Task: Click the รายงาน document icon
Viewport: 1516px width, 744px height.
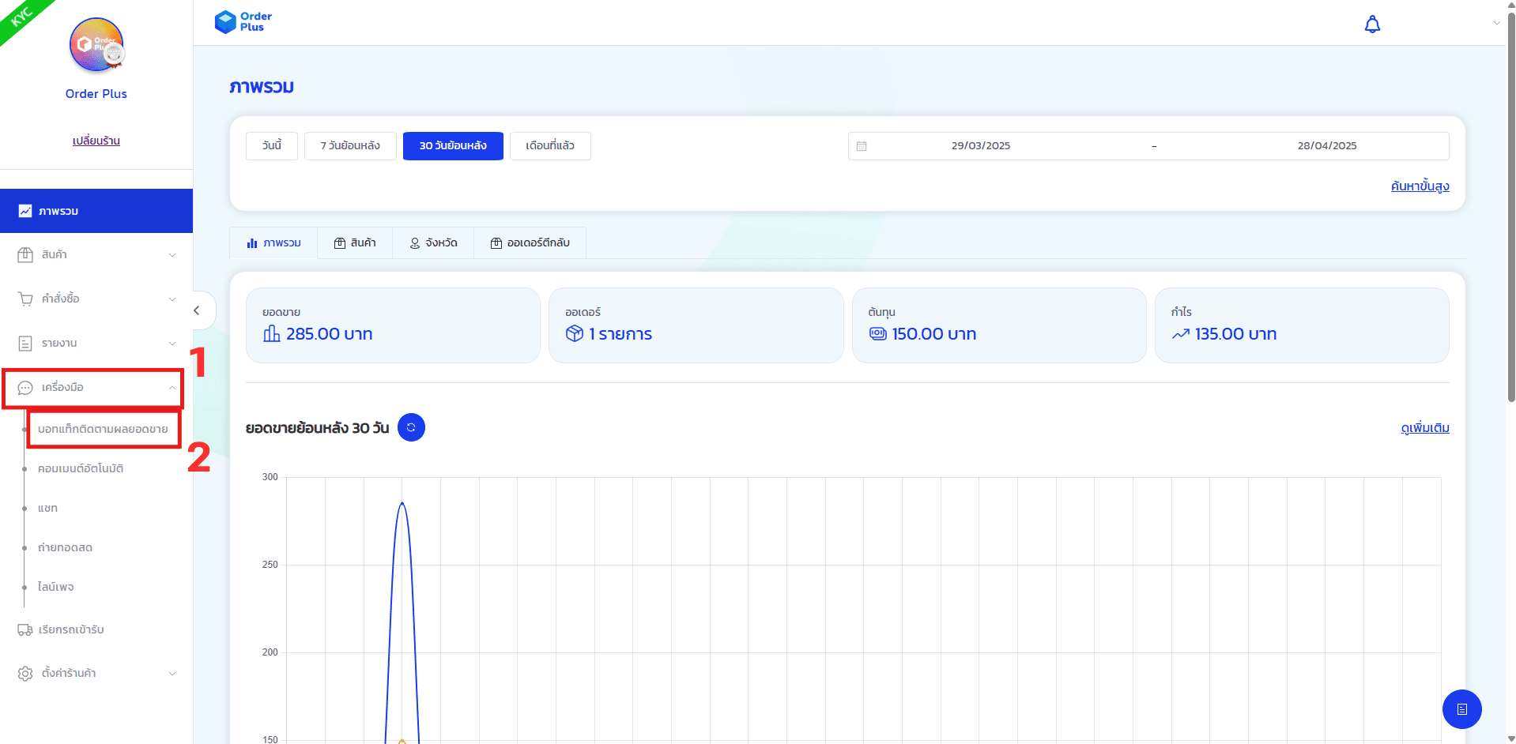Action: click(x=25, y=344)
